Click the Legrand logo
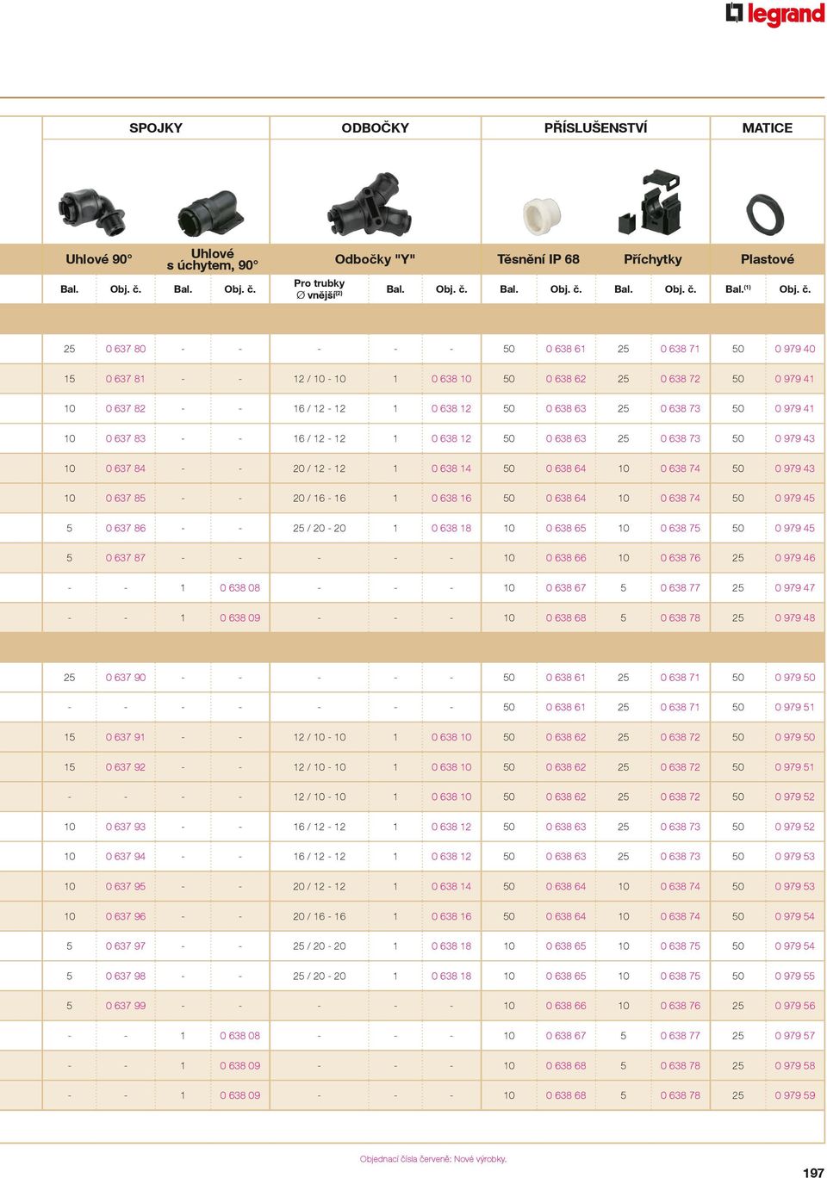The height and width of the screenshot is (1178, 827). point(775,14)
